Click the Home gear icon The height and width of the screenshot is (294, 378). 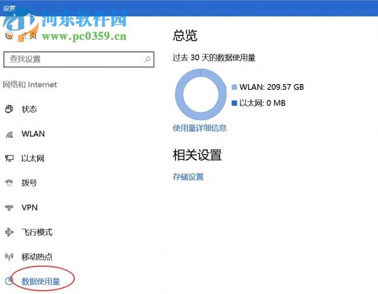[x=9, y=35]
